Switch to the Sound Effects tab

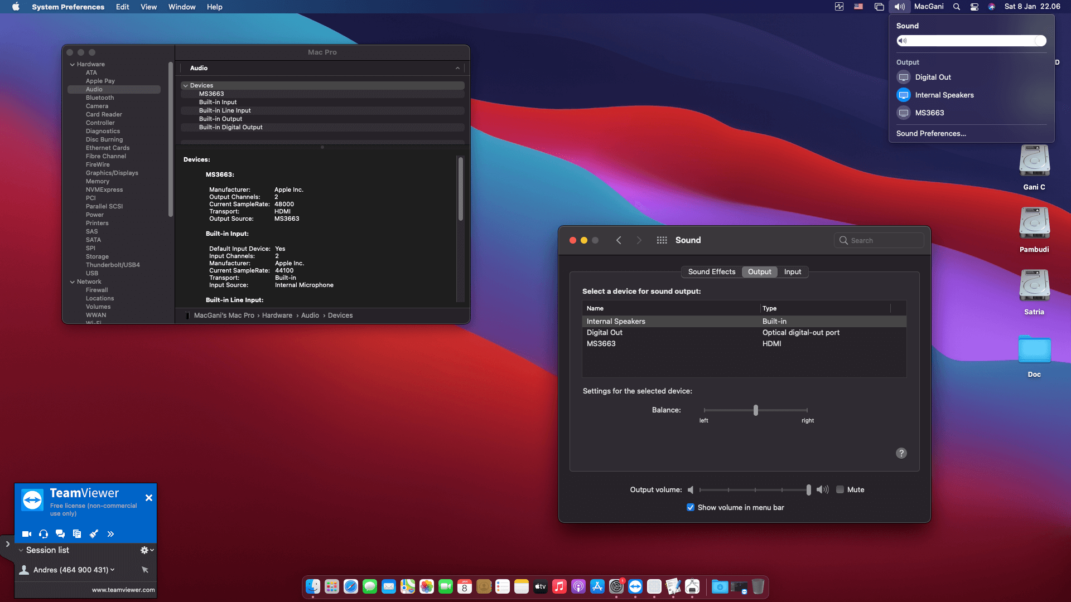(x=711, y=272)
